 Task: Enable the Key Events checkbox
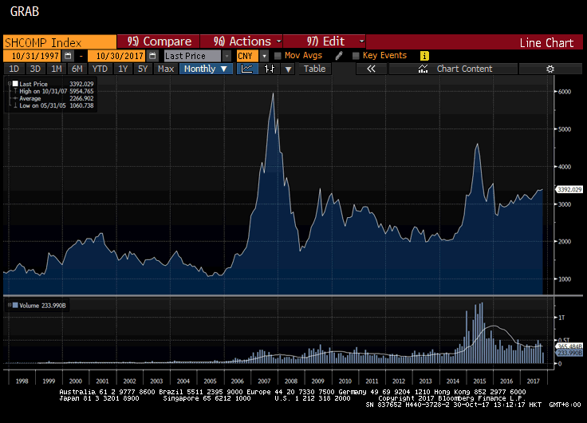pyautogui.click(x=356, y=56)
